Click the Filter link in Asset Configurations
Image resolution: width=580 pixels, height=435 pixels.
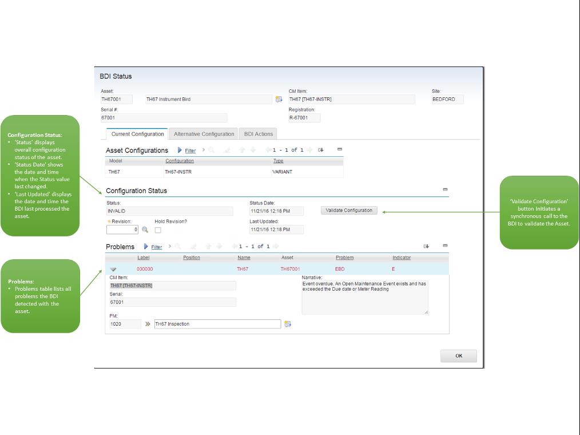coord(190,151)
